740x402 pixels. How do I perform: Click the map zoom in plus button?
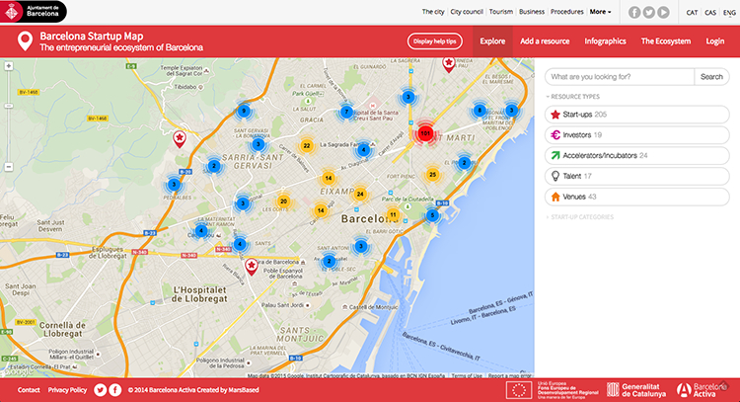[9, 68]
